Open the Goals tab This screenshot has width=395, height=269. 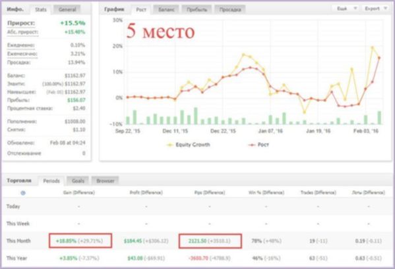click(x=78, y=181)
